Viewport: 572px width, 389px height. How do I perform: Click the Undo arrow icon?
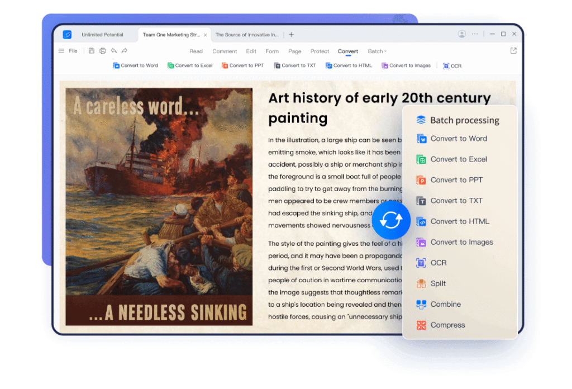coord(114,51)
